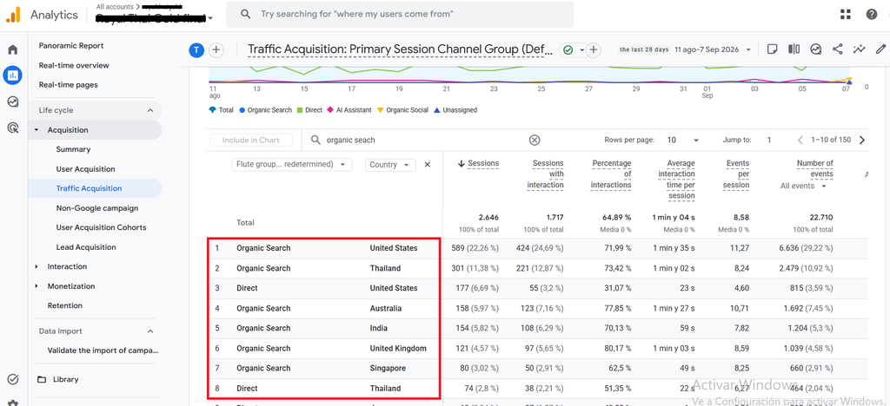Screen dimensions: 890x406
Task: Click the plus icon after the report title
Action: pyautogui.click(x=594, y=49)
